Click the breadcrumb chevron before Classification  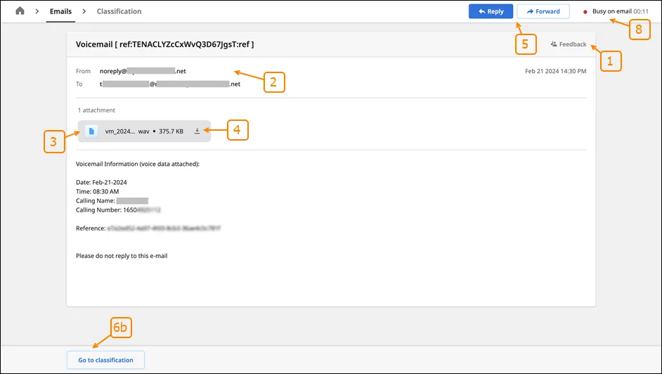84,11
